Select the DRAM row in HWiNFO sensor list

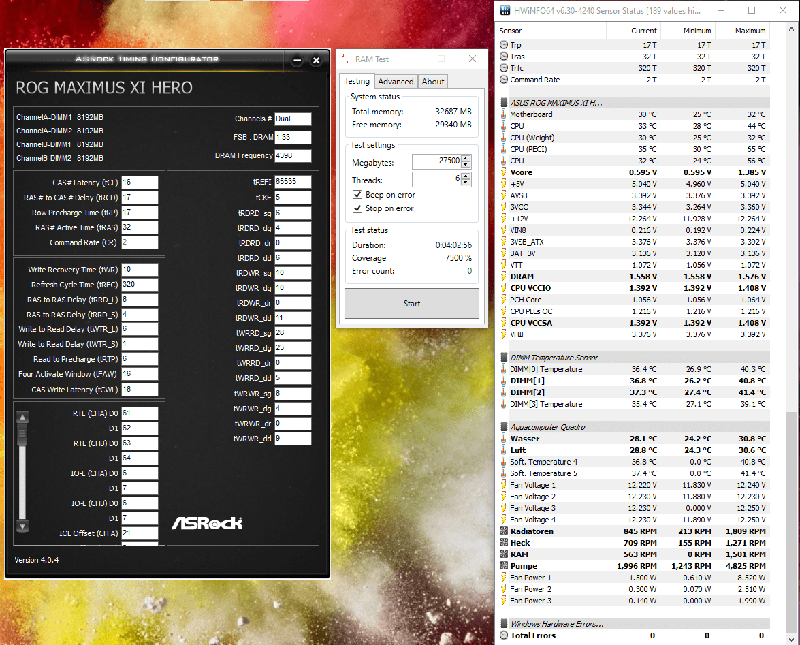click(633, 277)
